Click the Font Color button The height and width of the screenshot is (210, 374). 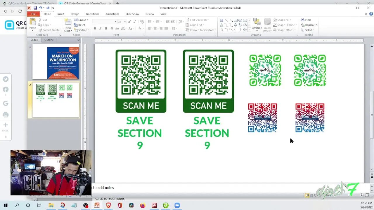pos(140,29)
